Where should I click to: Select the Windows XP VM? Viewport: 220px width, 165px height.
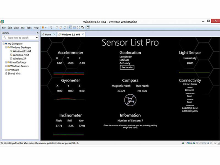click(19, 59)
